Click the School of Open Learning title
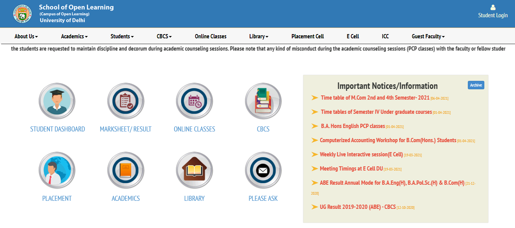This screenshot has width=515, height=228. (x=76, y=7)
